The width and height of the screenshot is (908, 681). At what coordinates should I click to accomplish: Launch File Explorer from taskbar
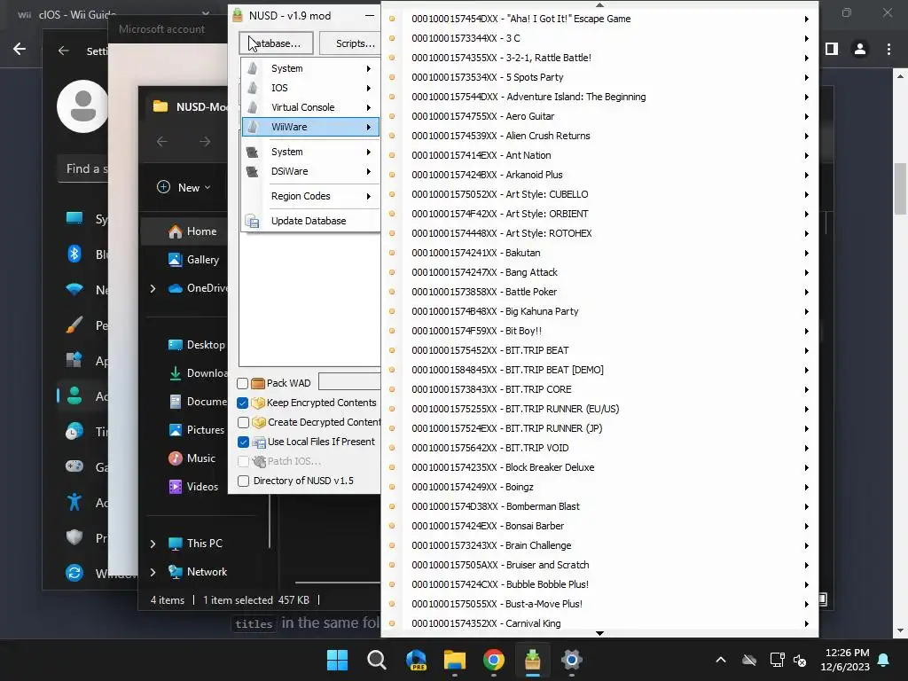(x=455, y=660)
